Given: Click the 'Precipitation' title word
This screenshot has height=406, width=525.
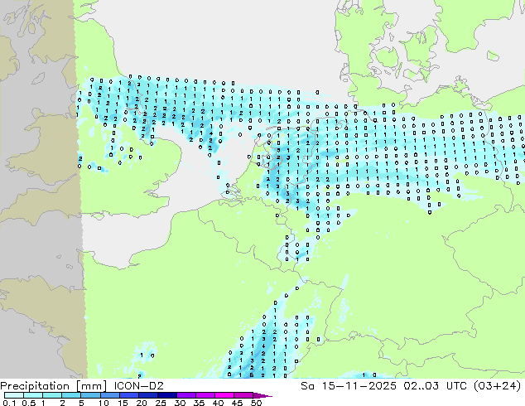Looking at the screenshot, I should [36, 386].
